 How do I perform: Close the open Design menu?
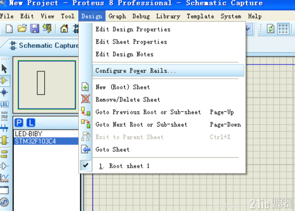click(x=92, y=16)
